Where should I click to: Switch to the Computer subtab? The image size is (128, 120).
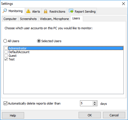point(10,19)
